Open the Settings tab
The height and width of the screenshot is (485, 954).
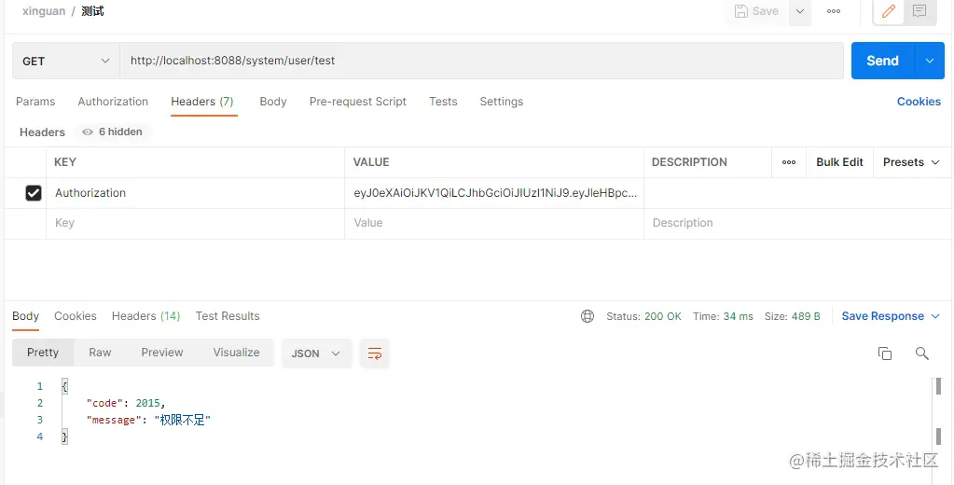tap(502, 102)
